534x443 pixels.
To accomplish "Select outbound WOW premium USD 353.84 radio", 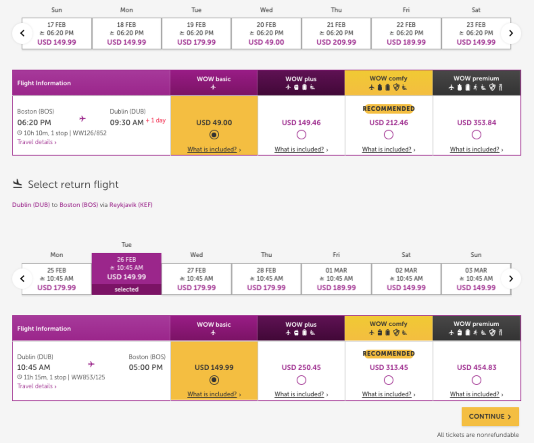I will tap(476, 135).
